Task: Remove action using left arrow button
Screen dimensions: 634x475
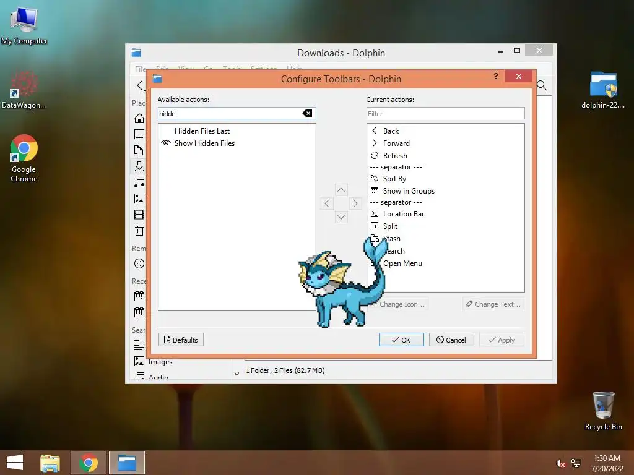Action: point(327,203)
